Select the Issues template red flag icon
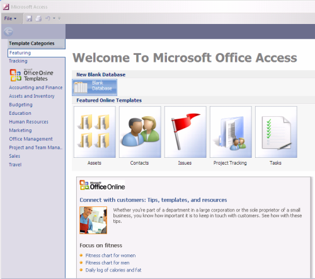This screenshot has height=279, width=315. tap(185, 132)
